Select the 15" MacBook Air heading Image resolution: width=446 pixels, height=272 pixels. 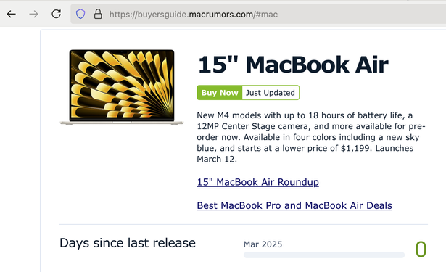click(x=293, y=65)
